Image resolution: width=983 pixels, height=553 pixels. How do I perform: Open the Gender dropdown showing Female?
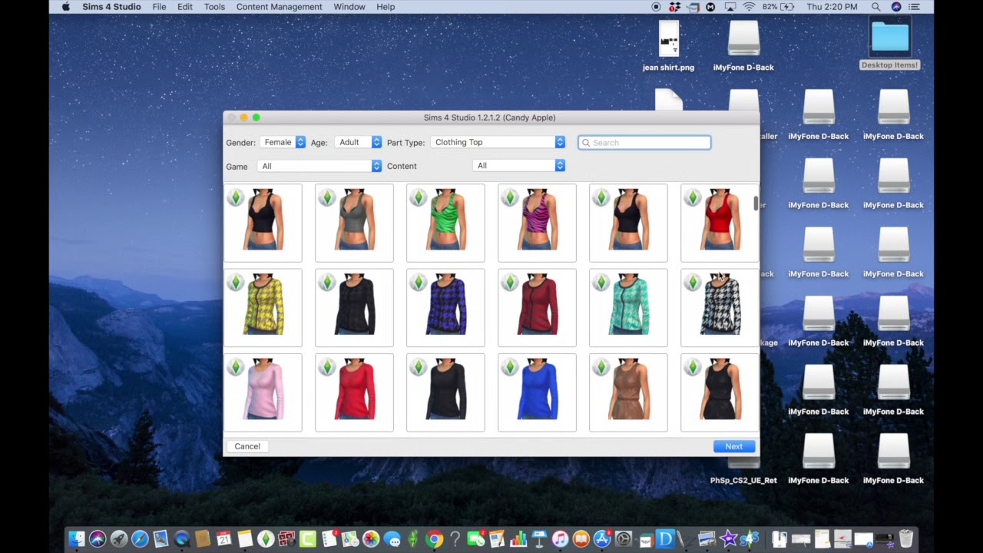(283, 142)
